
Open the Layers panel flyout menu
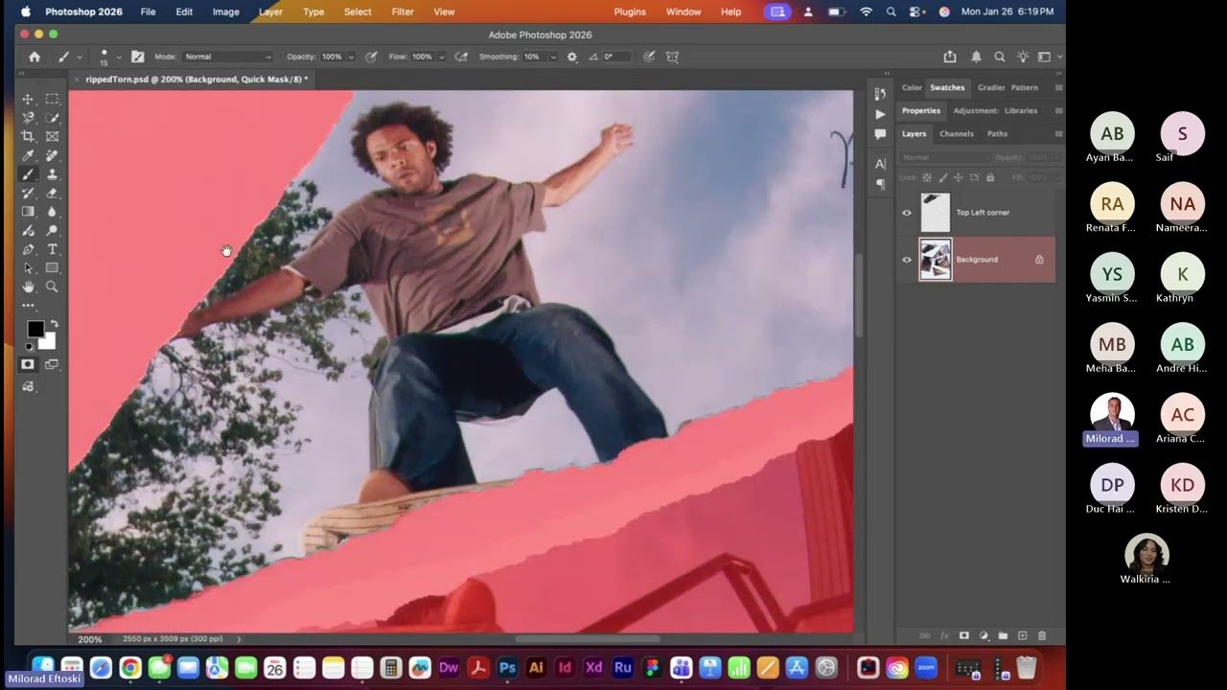point(1058,134)
